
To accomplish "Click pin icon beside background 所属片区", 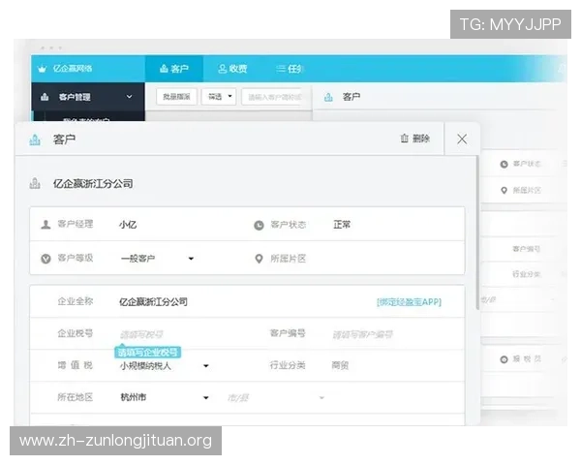I will [x=504, y=190].
